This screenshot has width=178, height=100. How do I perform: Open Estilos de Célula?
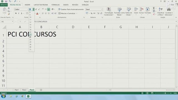pyautogui.click(x=128, y=11)
